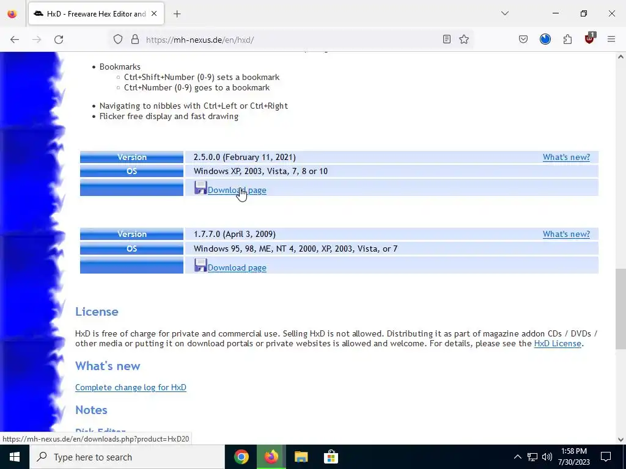Open Firefox application hamburger menu
626x469 pixels.
[611, 39]
